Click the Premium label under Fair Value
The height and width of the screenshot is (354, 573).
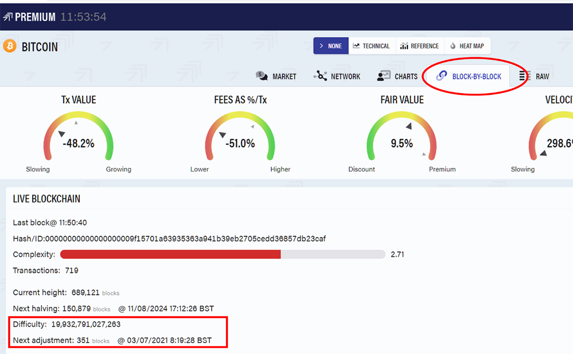442,169
